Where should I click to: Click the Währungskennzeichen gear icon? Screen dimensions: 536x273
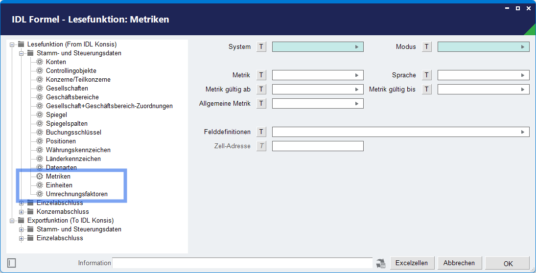click(x=40, y=150)
